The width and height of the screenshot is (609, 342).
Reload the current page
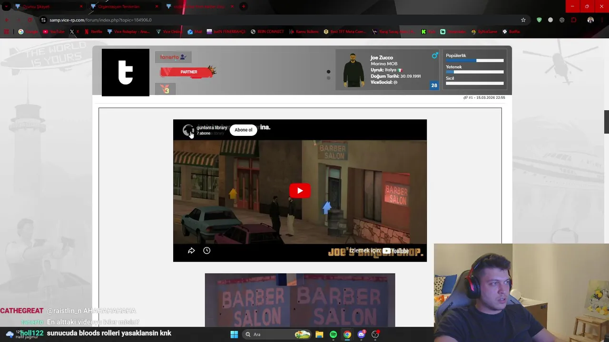coord(30,20)
